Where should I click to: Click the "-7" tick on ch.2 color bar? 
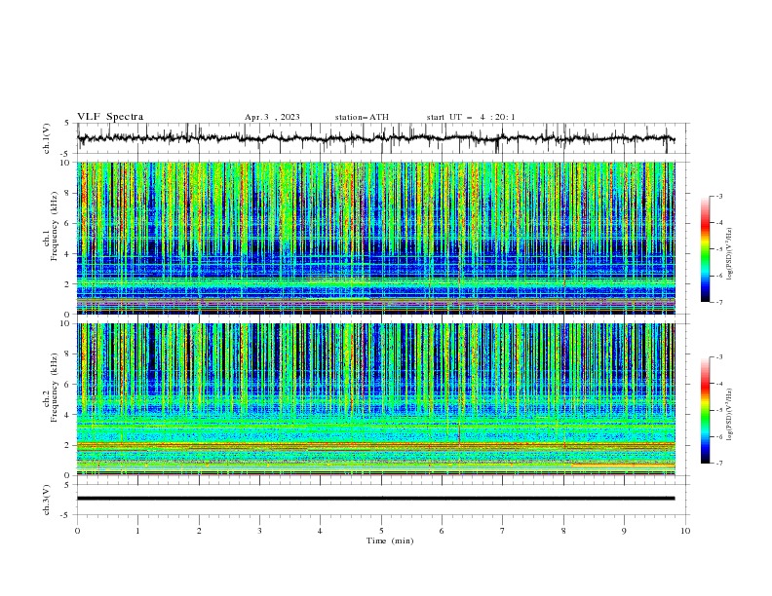(x=719, y=464)
